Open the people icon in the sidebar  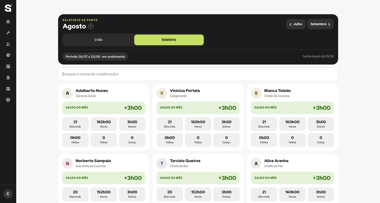pyautogui.click(x=8, y=44)
